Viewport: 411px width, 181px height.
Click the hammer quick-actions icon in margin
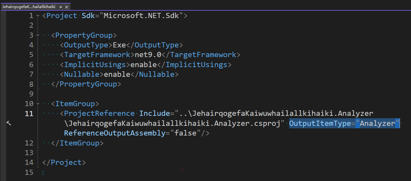point(9,123)
